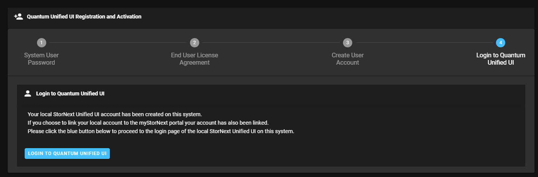
Task: Click the Login to Quantum Unified UI section heading
Action: tap(70, 93)
